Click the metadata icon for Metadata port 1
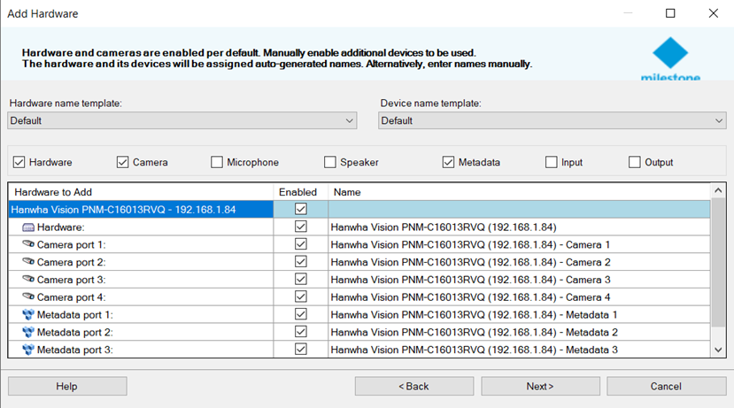The image size is (734, 408). coord(28,314)
